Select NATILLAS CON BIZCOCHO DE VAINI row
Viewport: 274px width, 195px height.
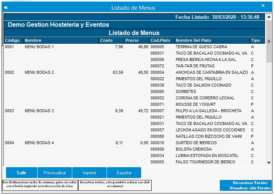[209, 136]
